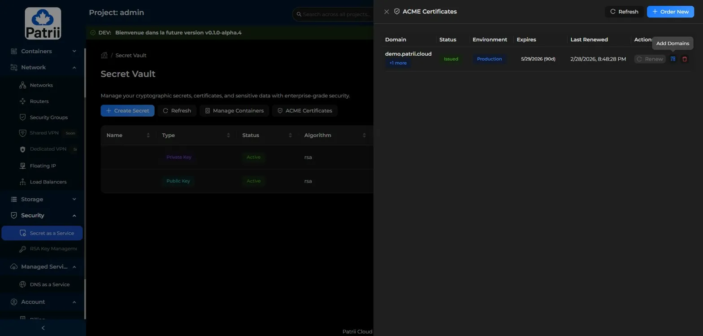Click the Add Domains icon for demo.patrii.cloud

point(673,59)
